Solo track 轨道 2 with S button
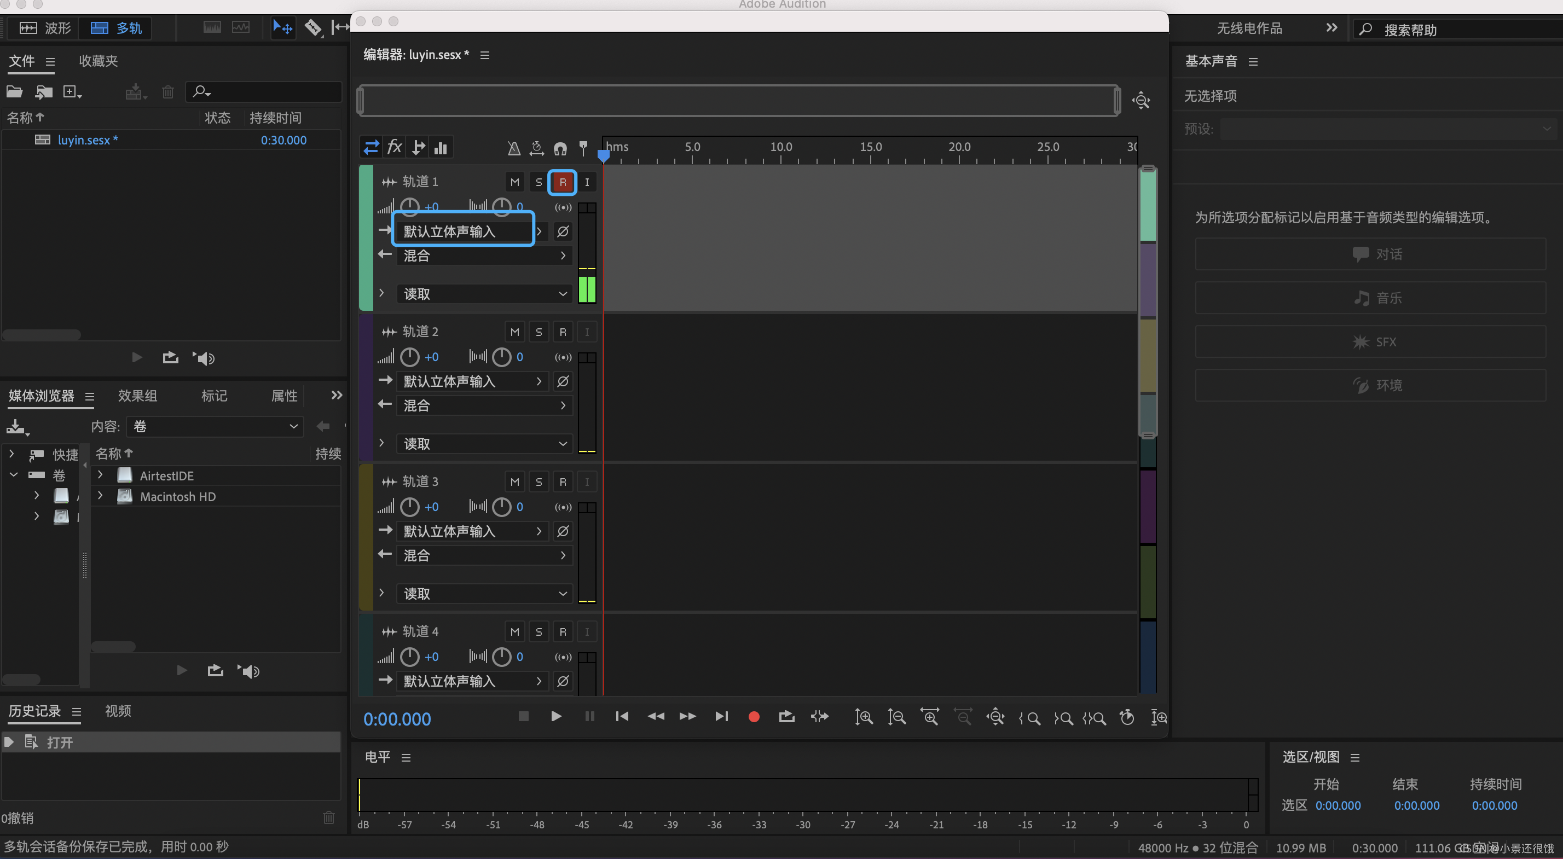Screen dimensions: 1563x859 (538, 332)
